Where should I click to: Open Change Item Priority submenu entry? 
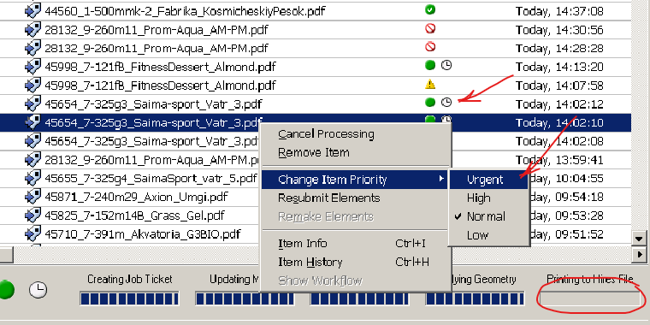(354, 180)
